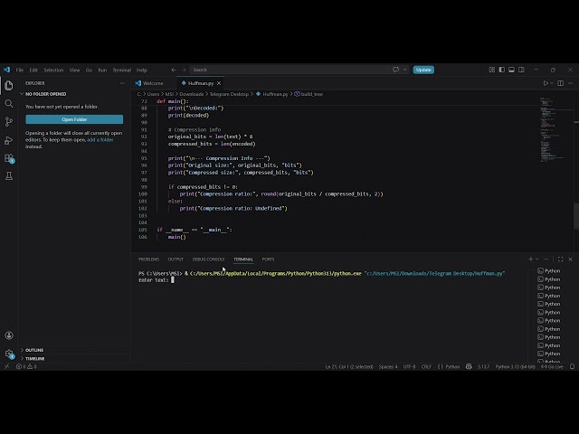The height and width of the screenshot is (434, 579).
Task: Open Explorer panel More Actions ellipsis
Action: [122, 83]
